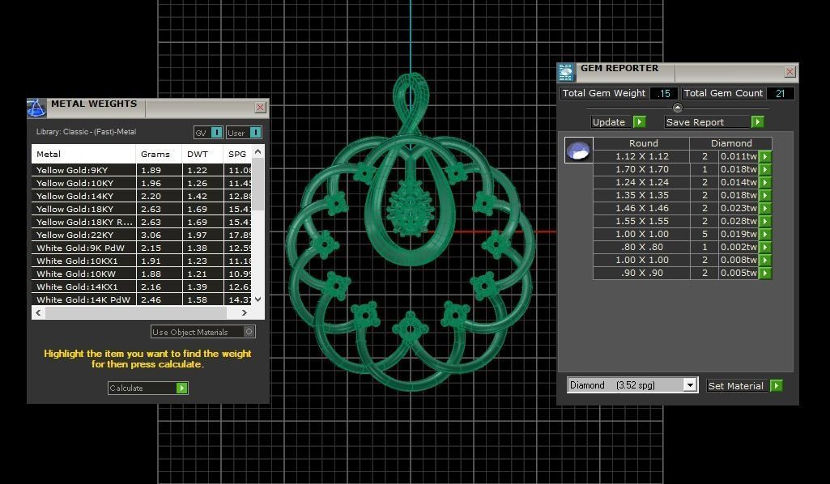This screenshot has height=484, width=830.
Task: Click the Library: Classic - (Fast)-Metal label
Action: (x=87, y=132)
